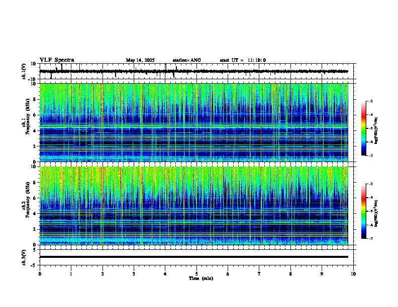Click inside the ch.2 frequency spectrogram

tap(194, 206)
